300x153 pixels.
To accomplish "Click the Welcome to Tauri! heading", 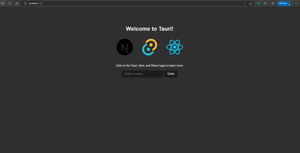I will (x=150, y=29).
